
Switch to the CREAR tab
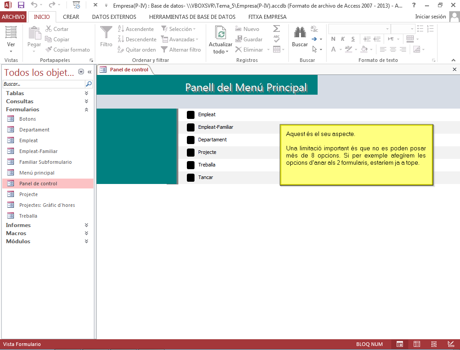coord(71,17)
